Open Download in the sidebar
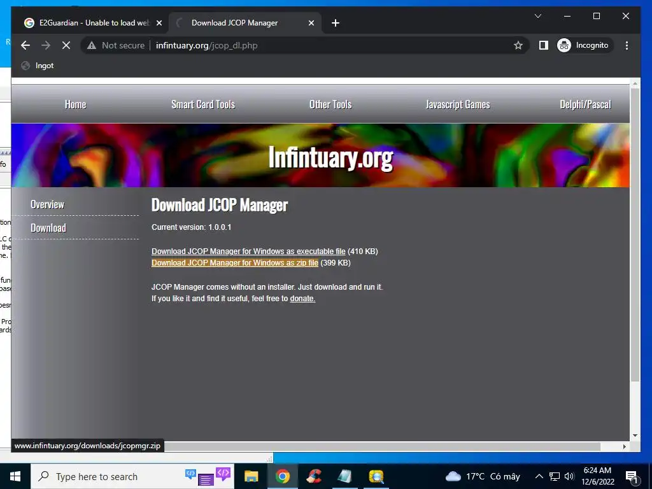 48,228
